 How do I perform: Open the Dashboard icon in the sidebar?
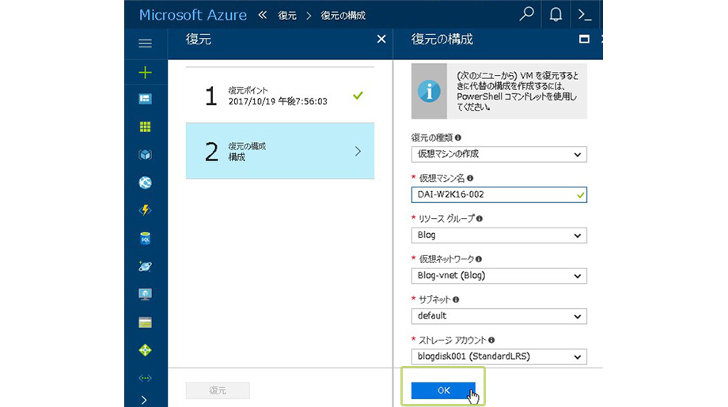pos(145,99)
